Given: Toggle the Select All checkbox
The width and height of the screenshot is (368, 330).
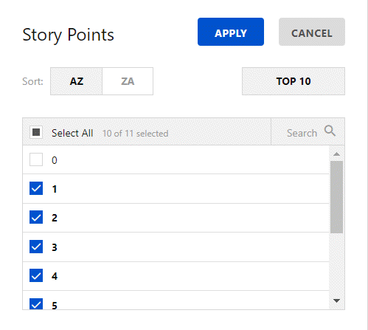Looking at the screenshot, I should pyautogui.click(x=36, y=132).
